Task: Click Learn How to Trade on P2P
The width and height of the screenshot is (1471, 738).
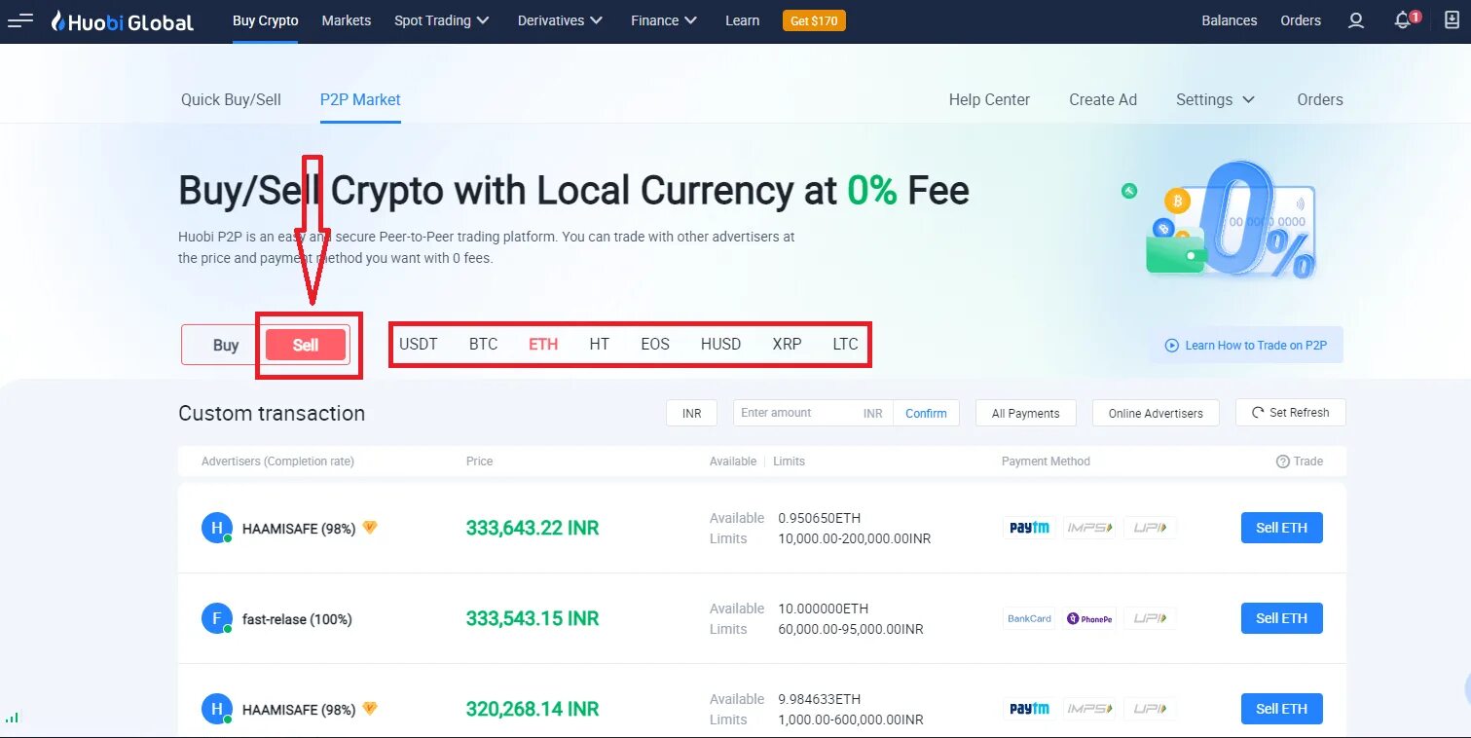Action: pos(1246,345)
